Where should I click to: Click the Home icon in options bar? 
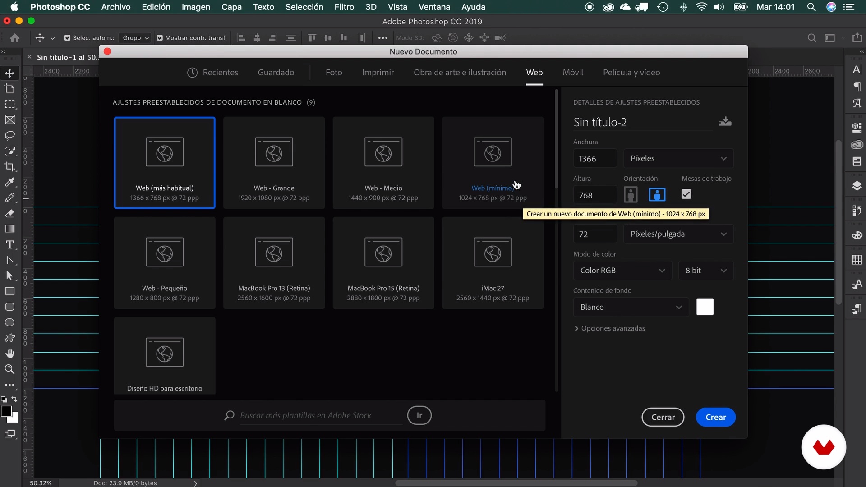pyautogui.click(x=15, y=38)
